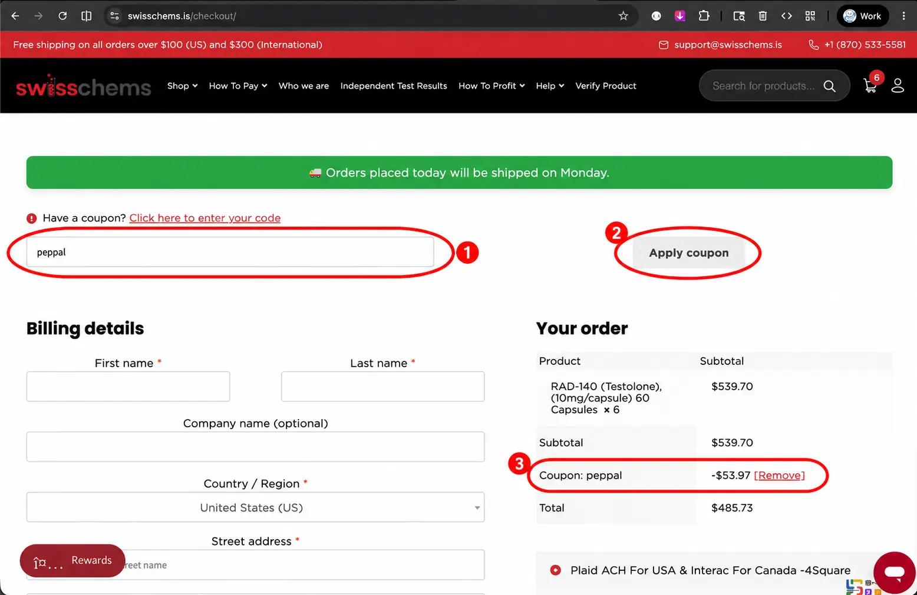Image resolution: width=917 pixels, height=595 pixels.
Task: Open the browser side panel icon
Action: [86, 16]
